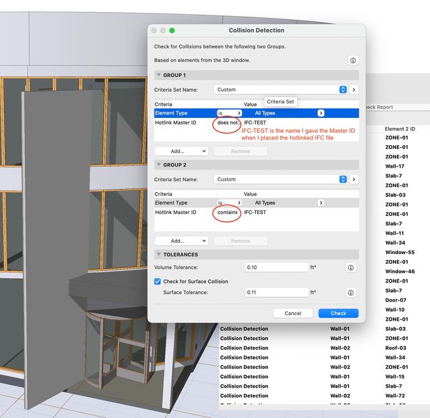Image resolution: width=430 pixels, height=418 pixels.
Task: Open Group 2 Add... dropdown arrow
Action: (204, 241)
